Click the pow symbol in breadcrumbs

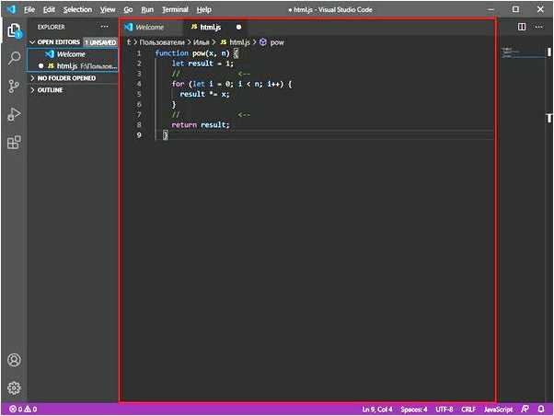pyautogui.click(x=272, y=42)
